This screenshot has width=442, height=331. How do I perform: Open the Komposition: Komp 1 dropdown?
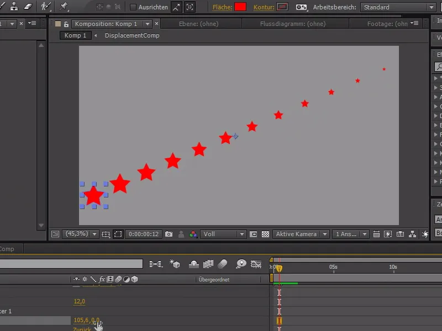click(148, 24)
